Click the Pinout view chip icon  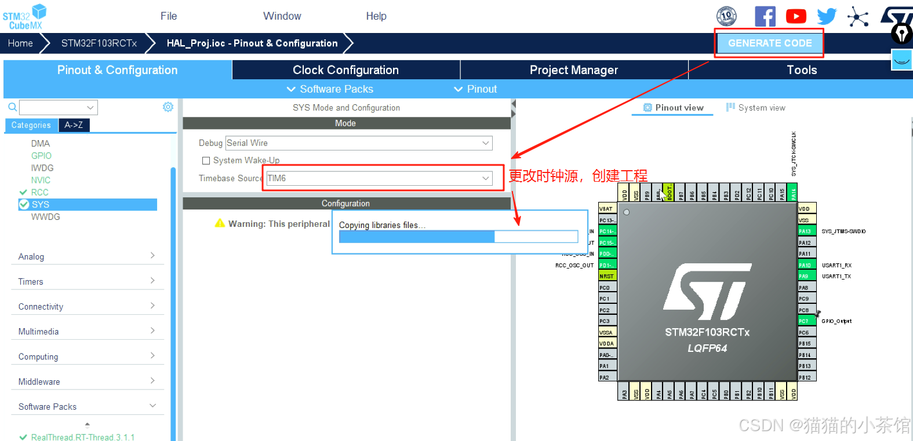[648, 108]
